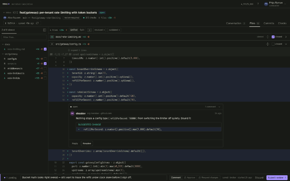
Task: Select the Comment review type
Action: click(176, 177)
